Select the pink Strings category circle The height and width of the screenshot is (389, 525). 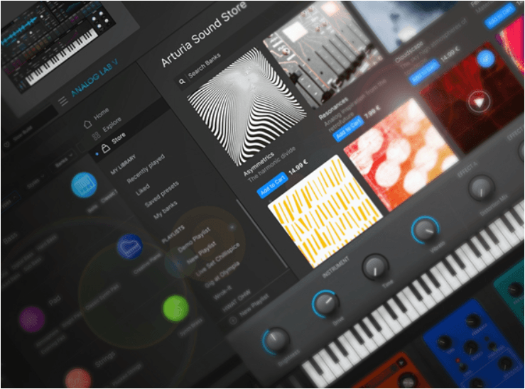(x=77, y=380)
